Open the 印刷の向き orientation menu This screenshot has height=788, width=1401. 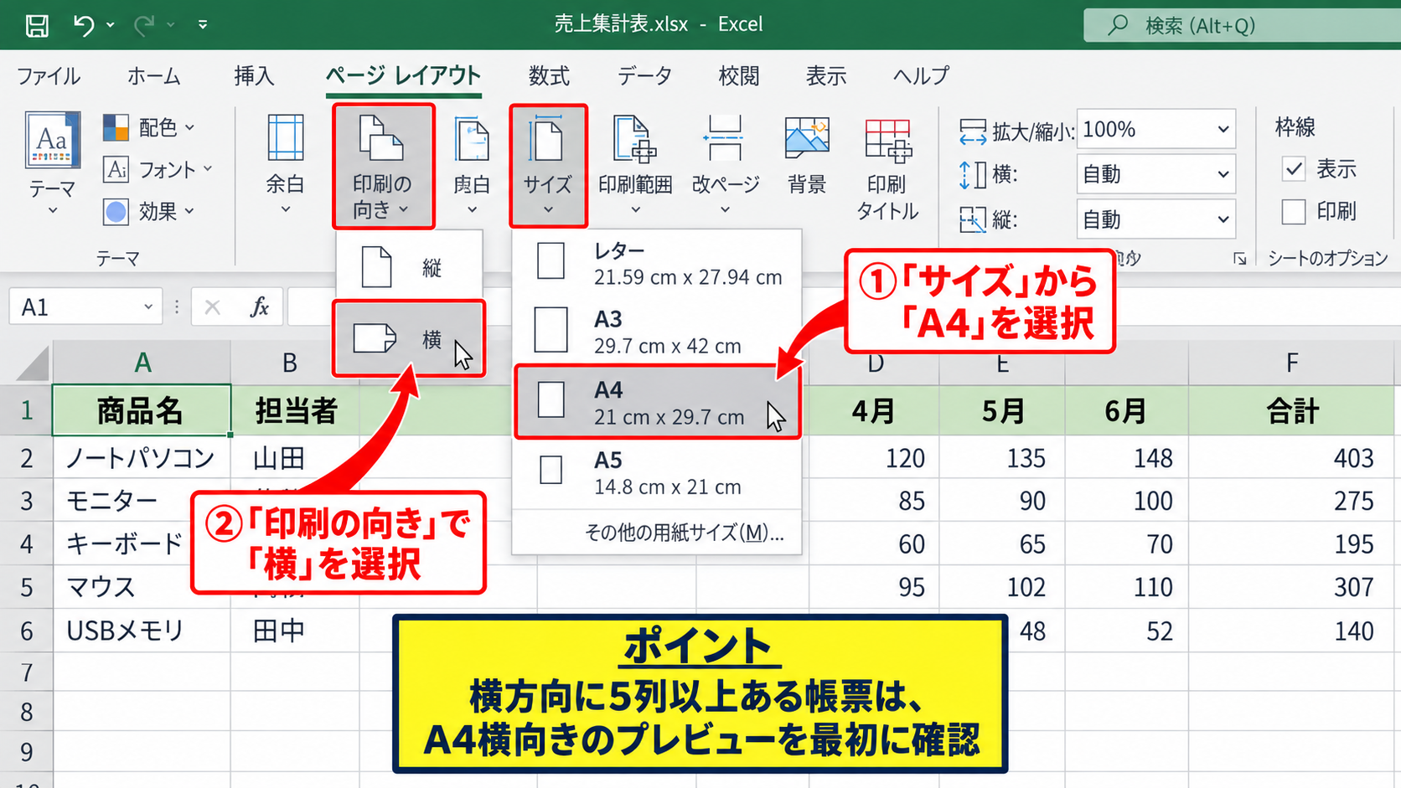(383, 166)
